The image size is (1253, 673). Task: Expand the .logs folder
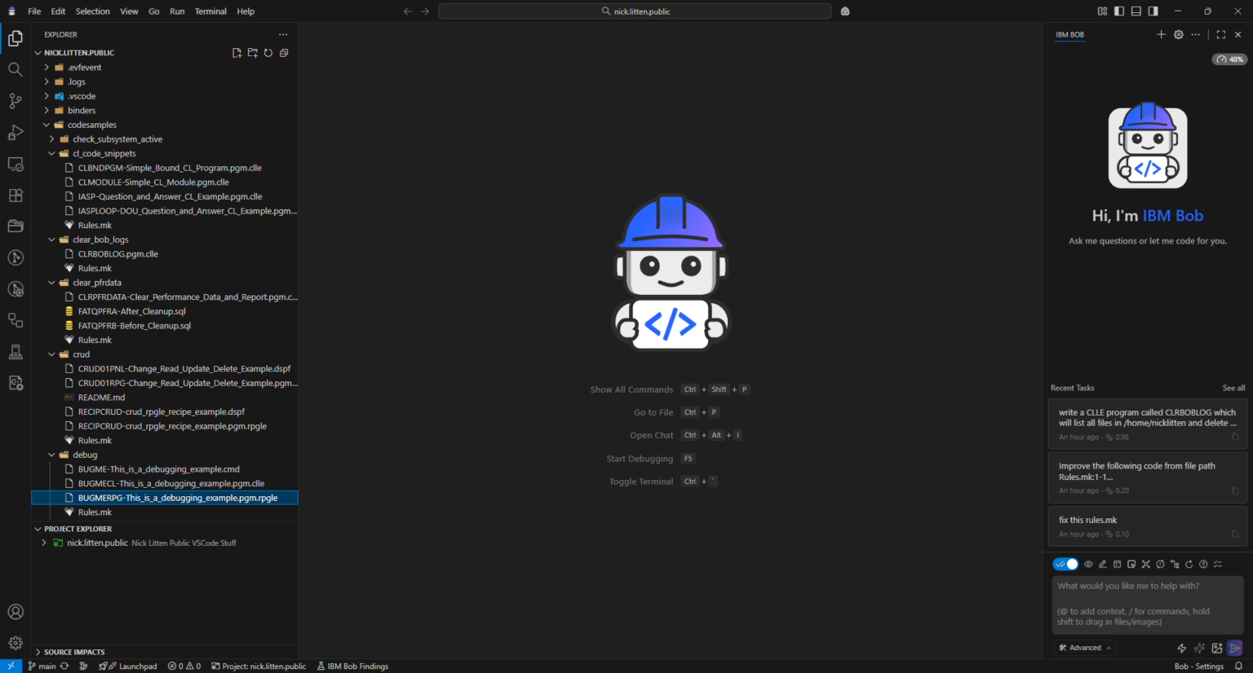tap(164, 81)
